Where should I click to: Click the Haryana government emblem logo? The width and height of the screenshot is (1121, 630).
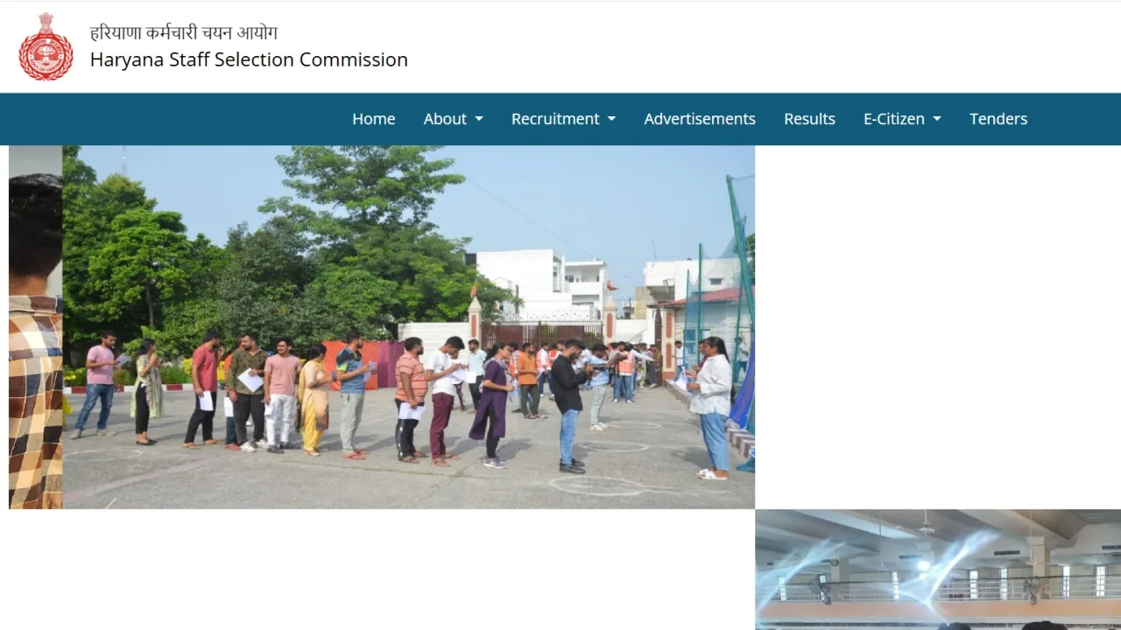46,46
